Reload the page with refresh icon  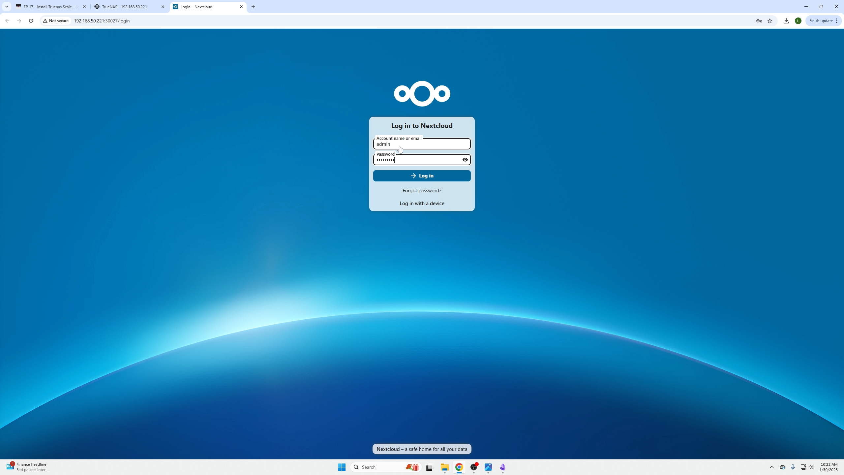31,21
